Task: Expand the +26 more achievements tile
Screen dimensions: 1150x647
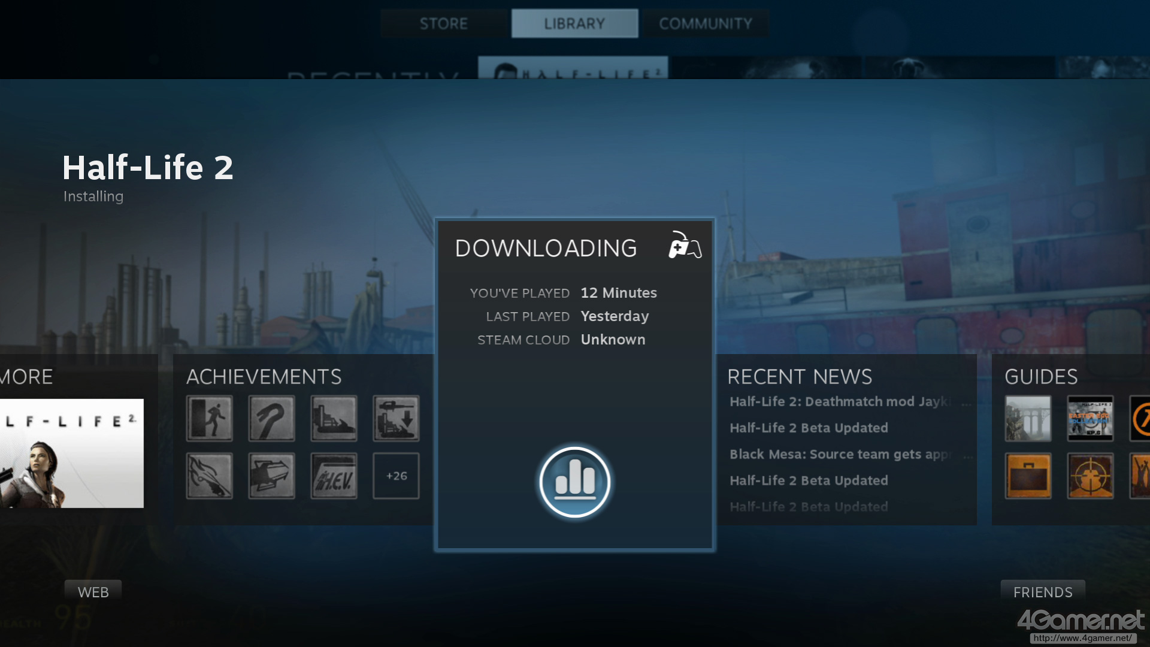Action: click(396, 476)
